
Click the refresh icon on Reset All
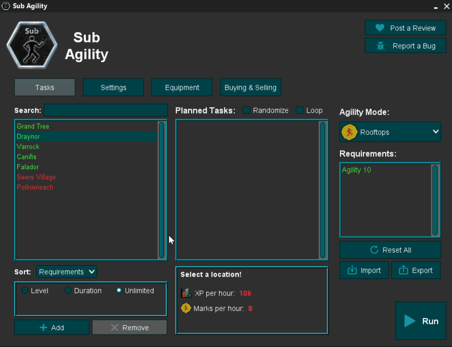click(374, 250)
